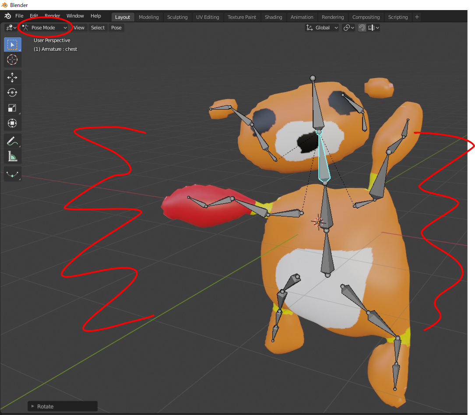The image size is (475, 415).
Task: Switch to the Sculpting workspace tab
Action: tap(177, 17)
